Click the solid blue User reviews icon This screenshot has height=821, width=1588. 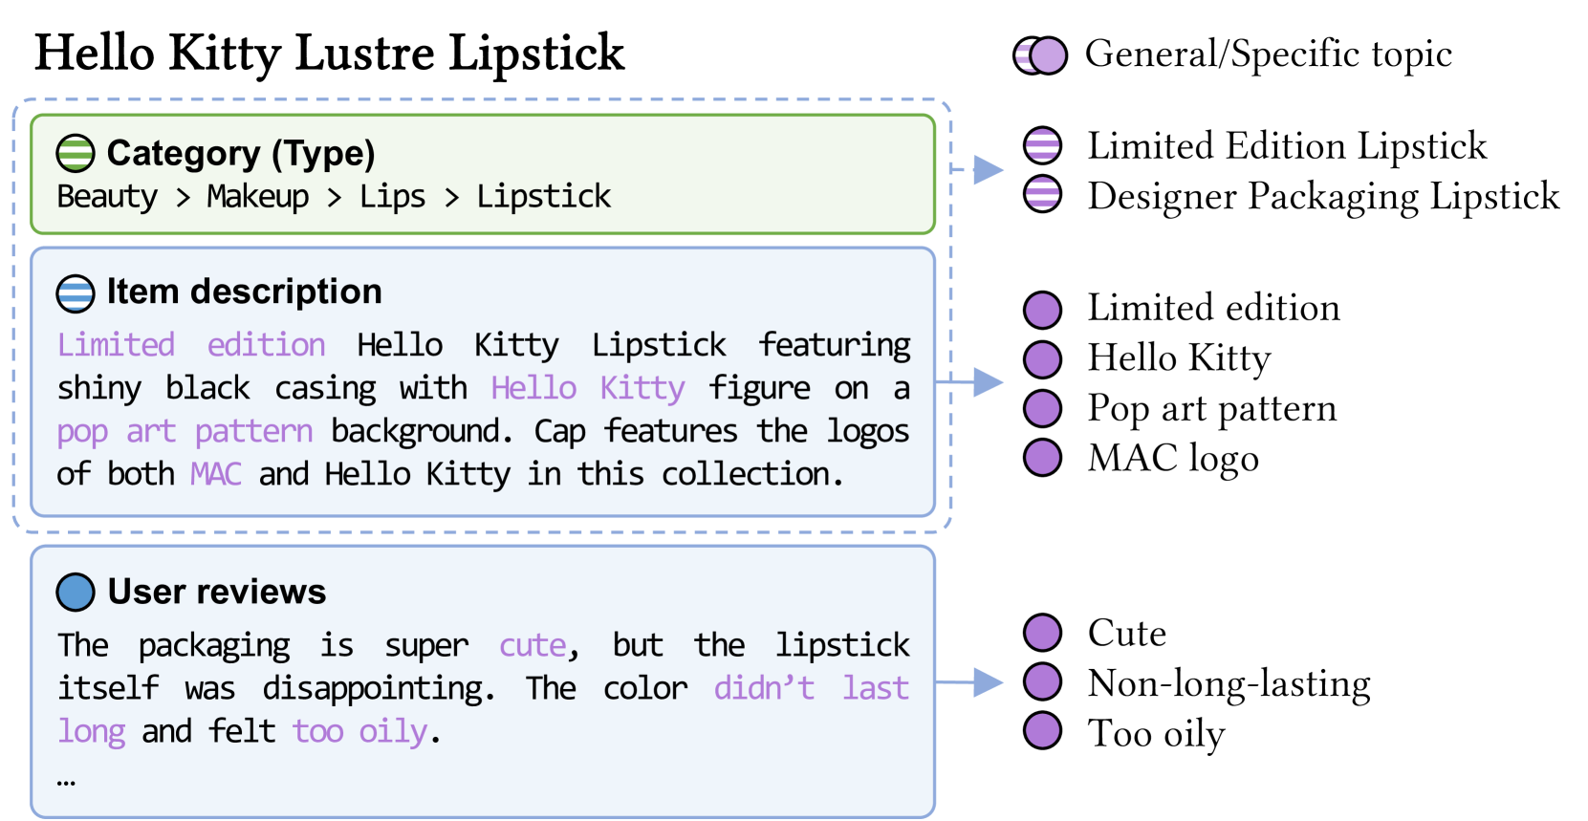pos(76,593)
